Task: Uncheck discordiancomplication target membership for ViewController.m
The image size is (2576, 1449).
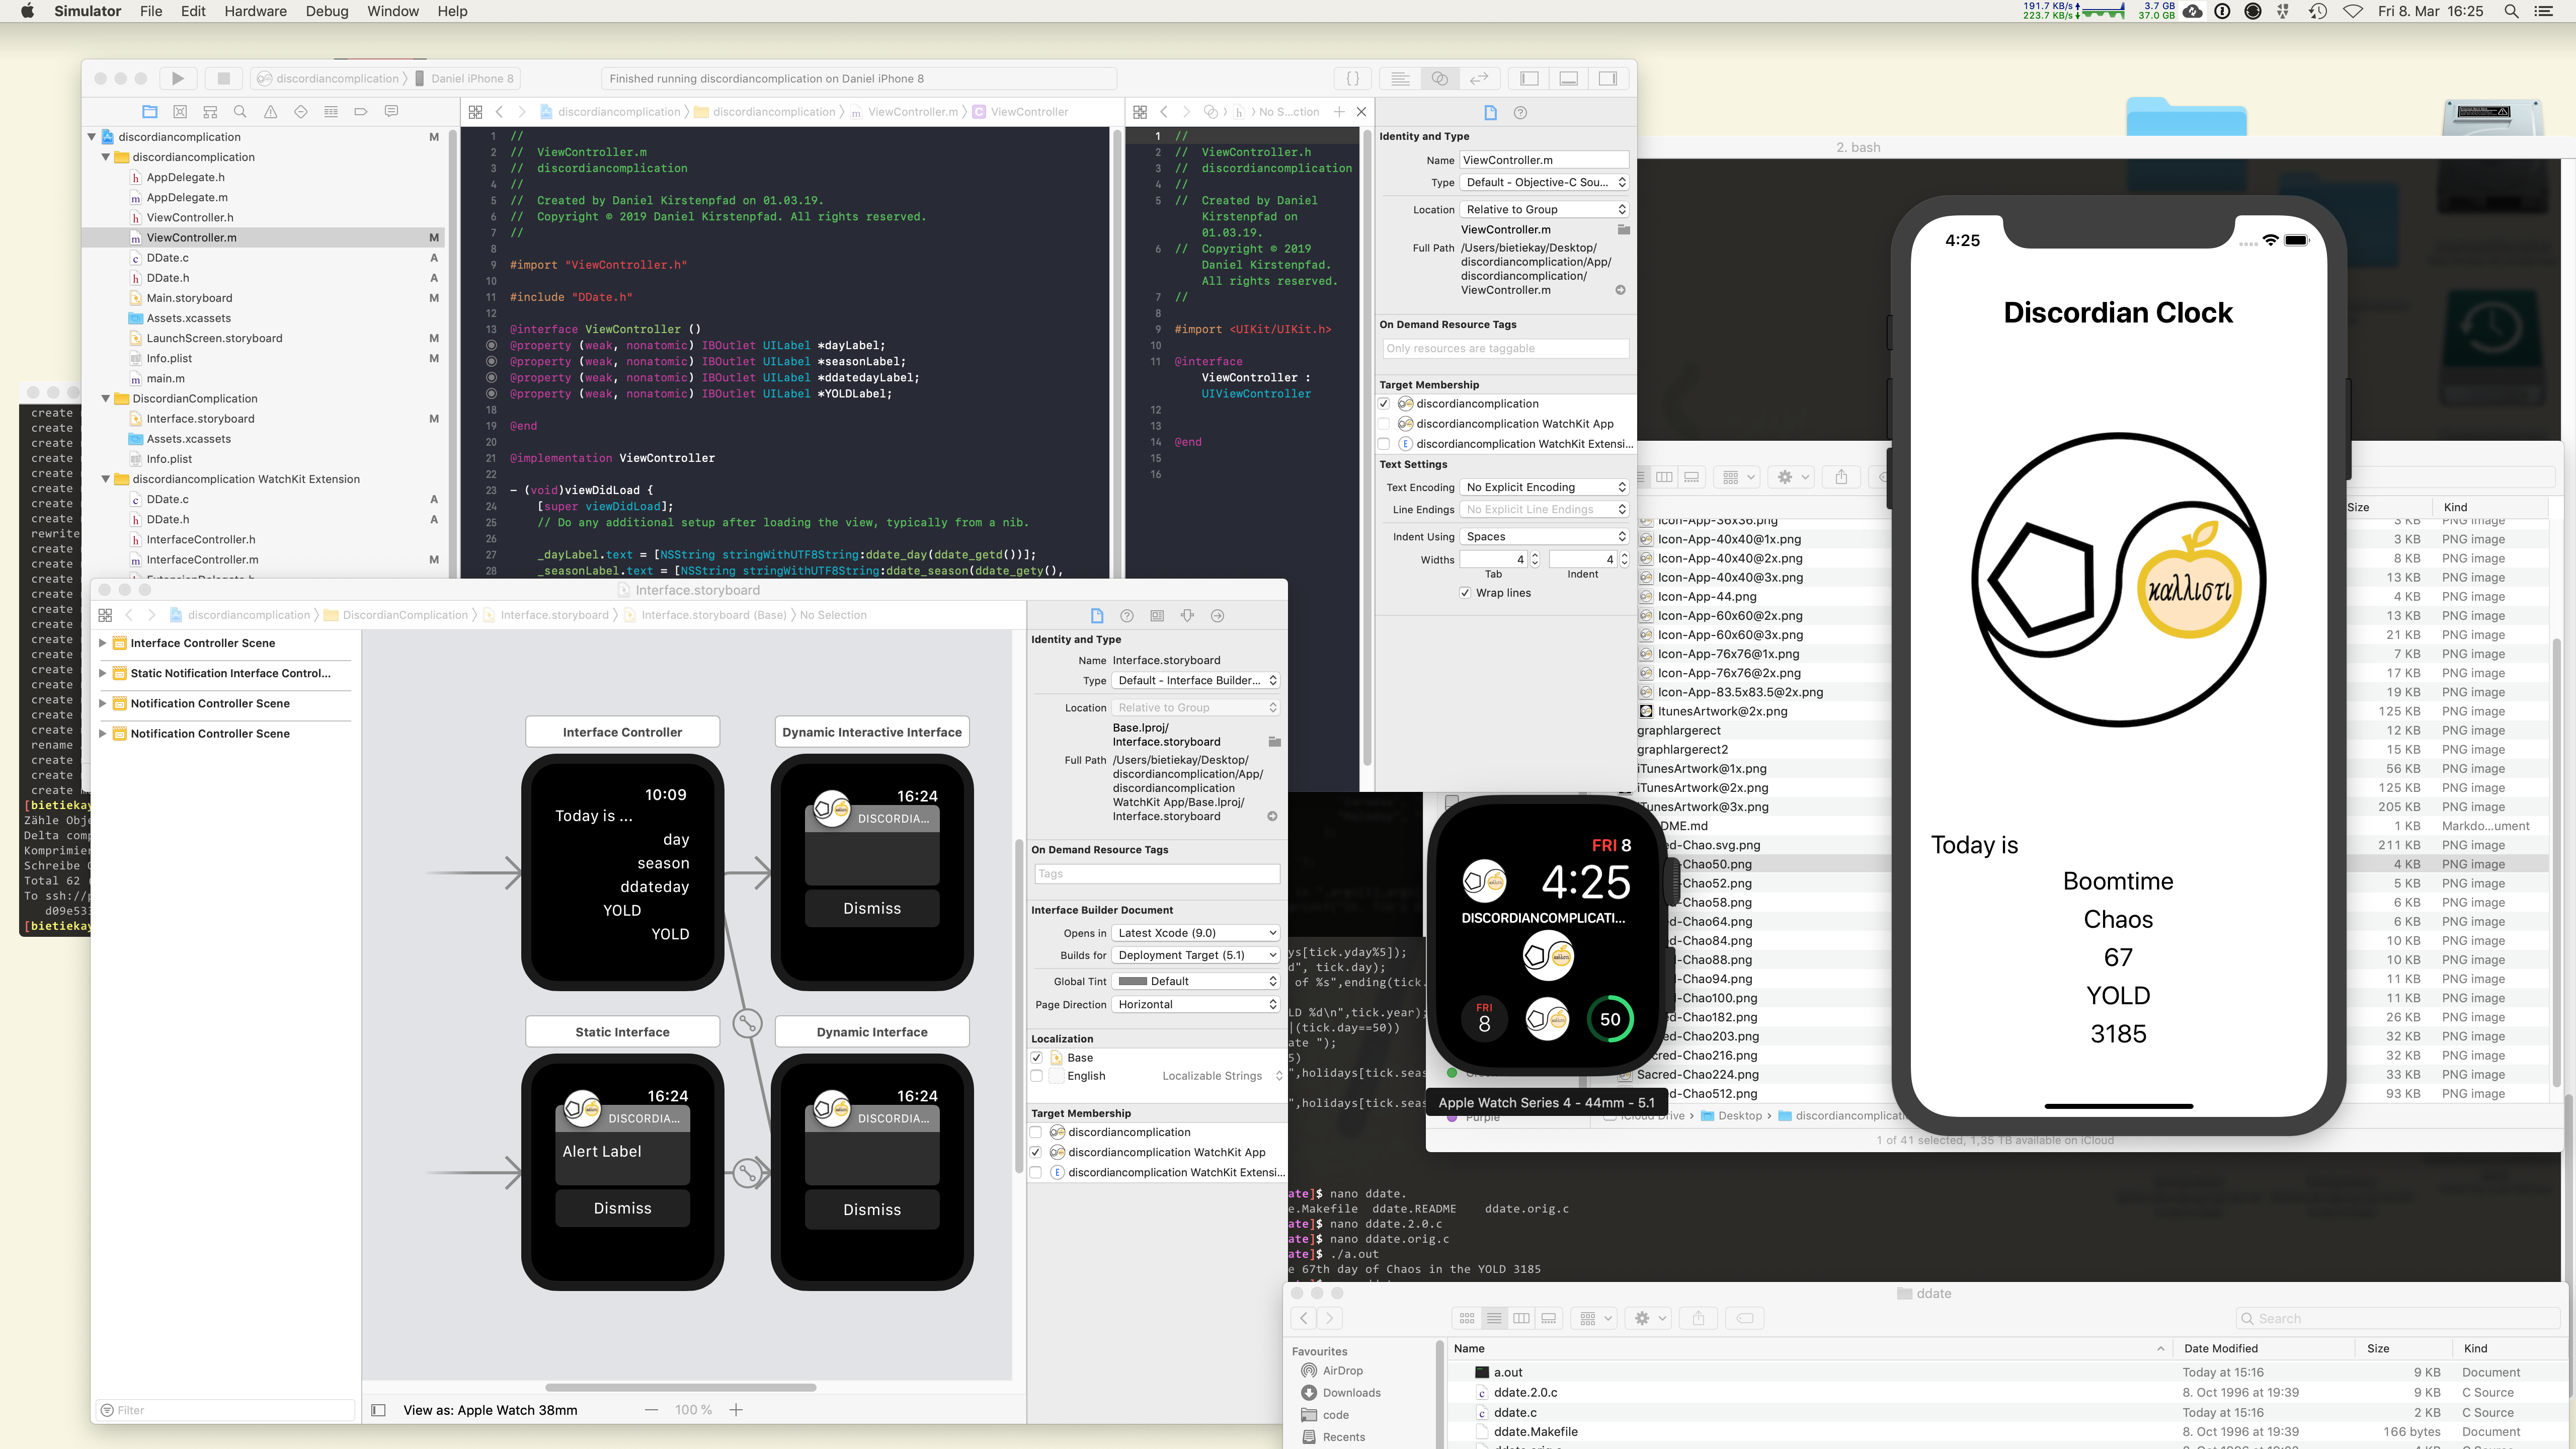Action: pyautogui.click(x=1384, y=404)
